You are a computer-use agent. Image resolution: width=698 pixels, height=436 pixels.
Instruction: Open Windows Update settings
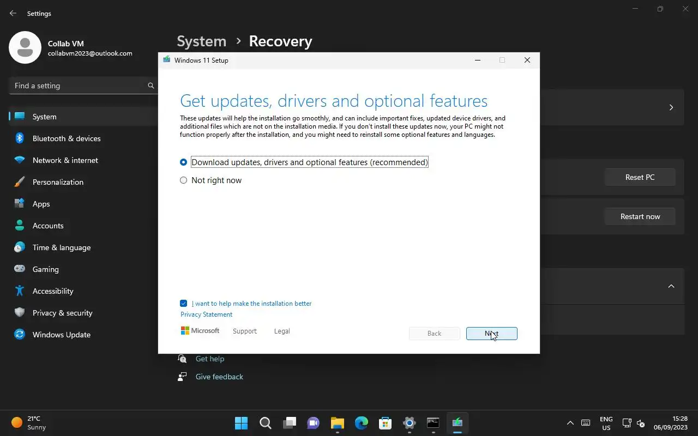pos(83,335)
